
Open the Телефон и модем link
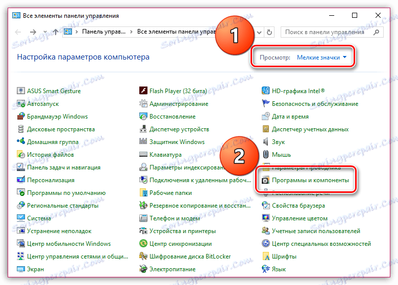175,218
